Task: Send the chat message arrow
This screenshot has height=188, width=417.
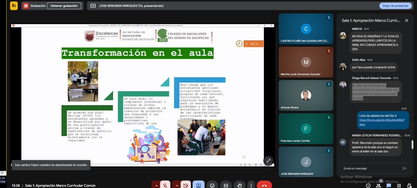Action: (x=404, y=168)
